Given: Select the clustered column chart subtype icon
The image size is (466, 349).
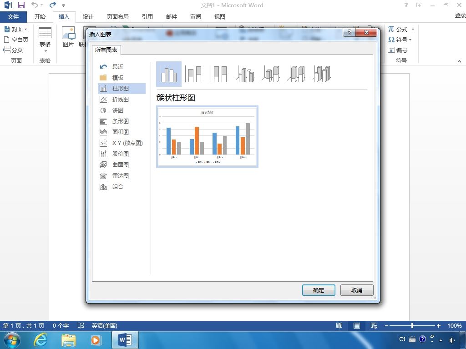Looking at the screenshot, I should (168, 74).
